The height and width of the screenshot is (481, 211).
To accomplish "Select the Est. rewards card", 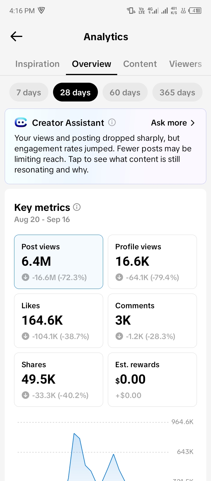I will (152, 380).
